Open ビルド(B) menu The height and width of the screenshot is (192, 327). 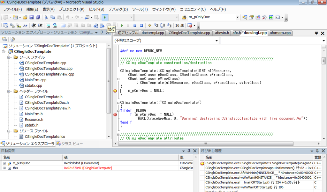[96, 9]
